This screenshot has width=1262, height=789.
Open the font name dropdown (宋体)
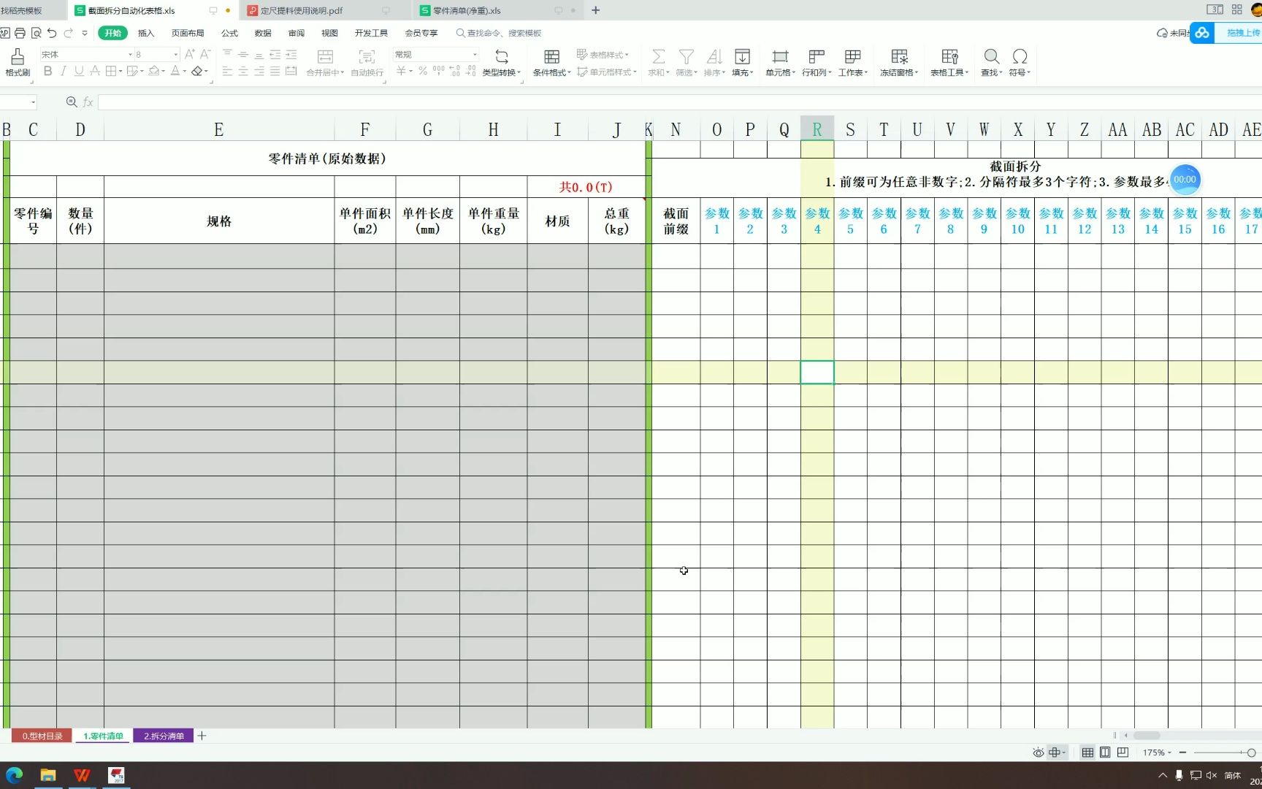tap(130, 54)
